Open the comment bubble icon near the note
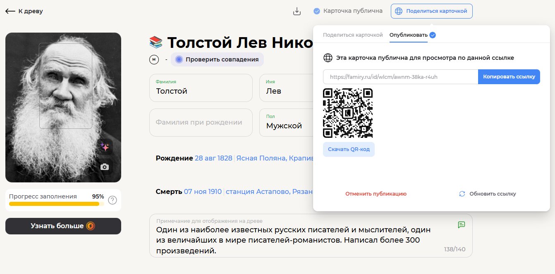Viewport: 555px width, 274px height. pos(462,224)
